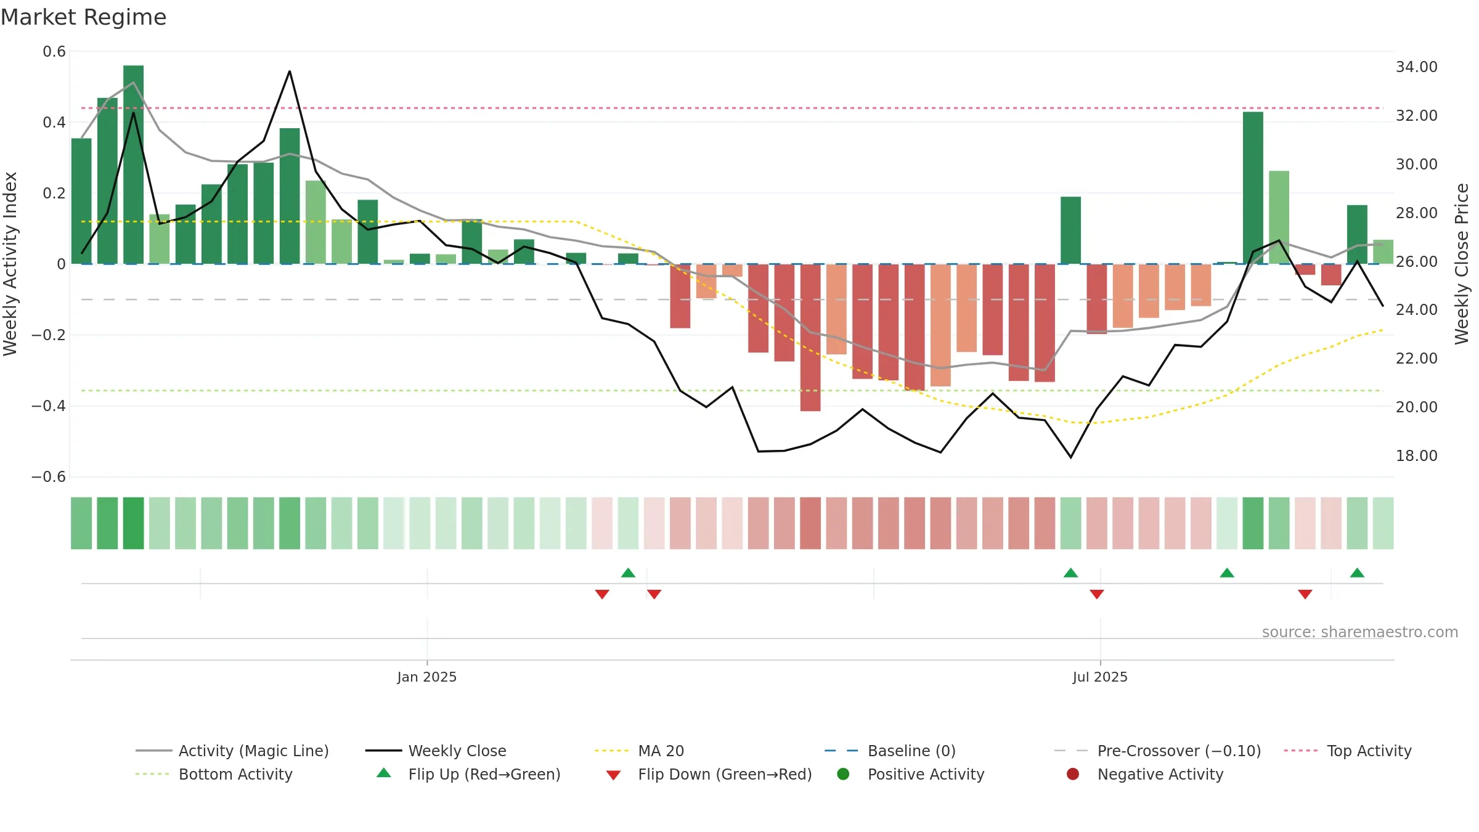Click the first red flip-down triangle marker
1479x832 pixels.
click(x=602, y=594)
